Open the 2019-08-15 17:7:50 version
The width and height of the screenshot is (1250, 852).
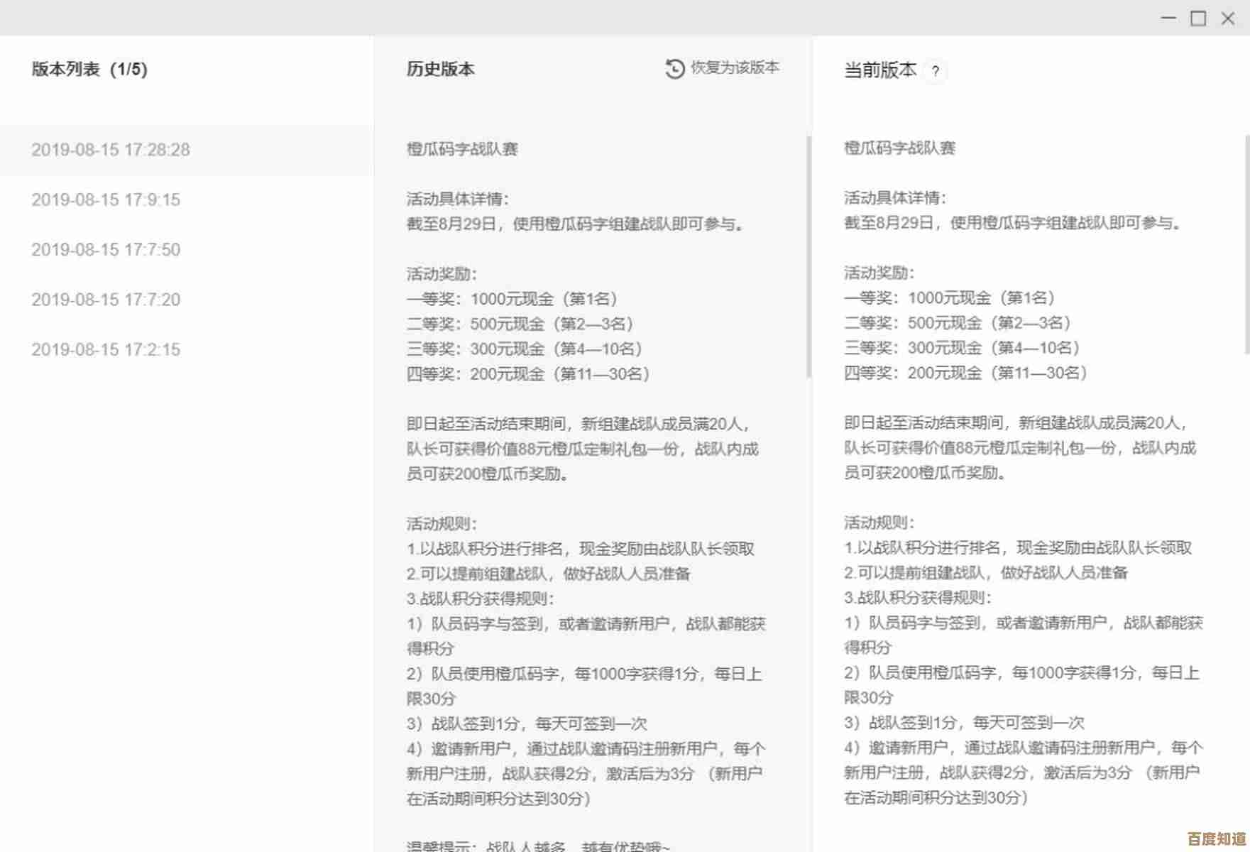click(106, 250)
